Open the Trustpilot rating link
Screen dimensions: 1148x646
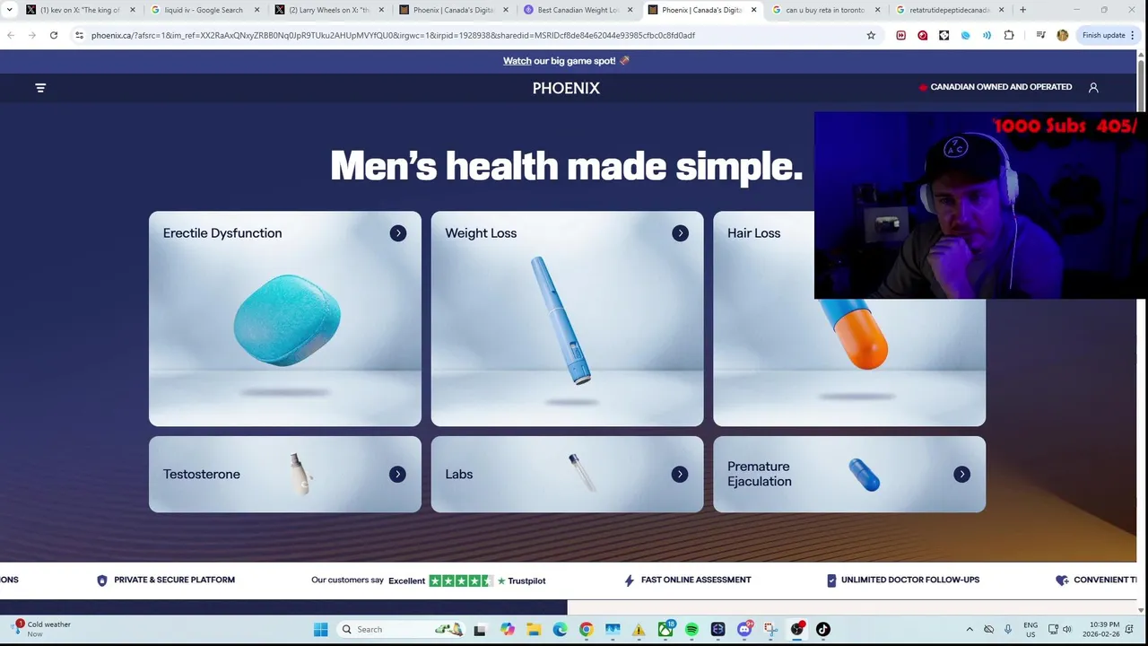click(x=429, y=581)
